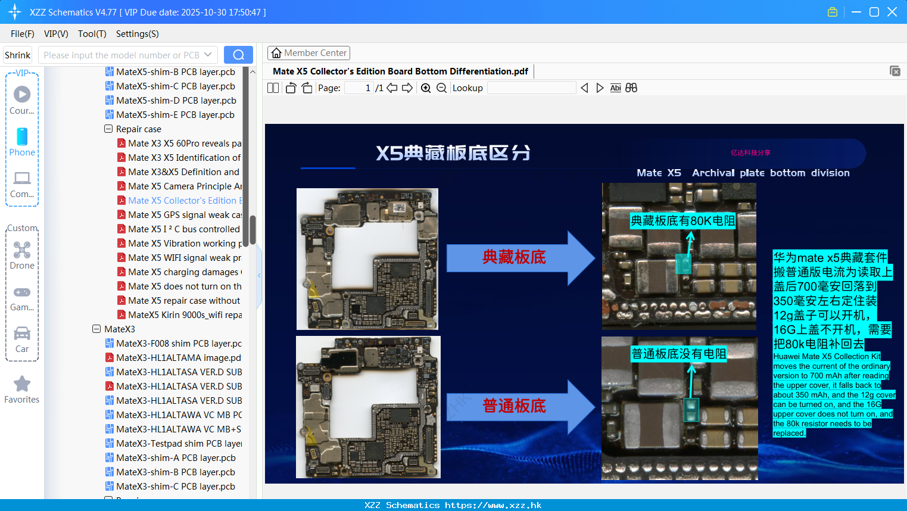Collapse the MateX3 tree node
The image size is (907, 511).
pos(96,329)
